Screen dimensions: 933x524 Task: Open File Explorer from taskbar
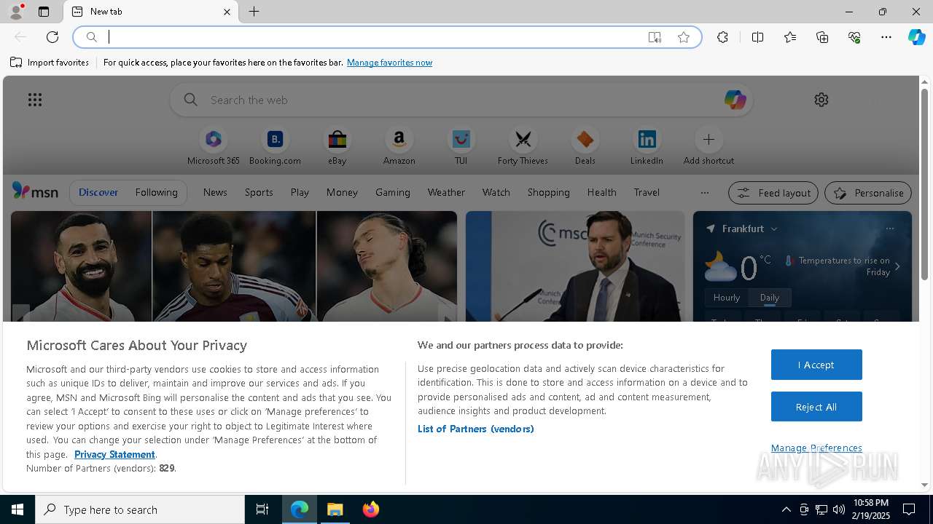tap(335, 509)
